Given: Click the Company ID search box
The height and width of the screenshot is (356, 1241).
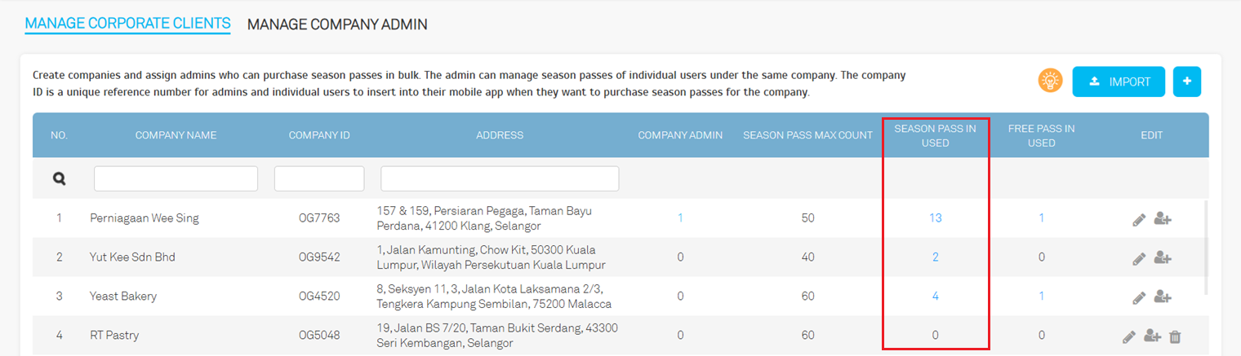Looking at the screenshot, I should pyautogui.click(x=319, y=178).
